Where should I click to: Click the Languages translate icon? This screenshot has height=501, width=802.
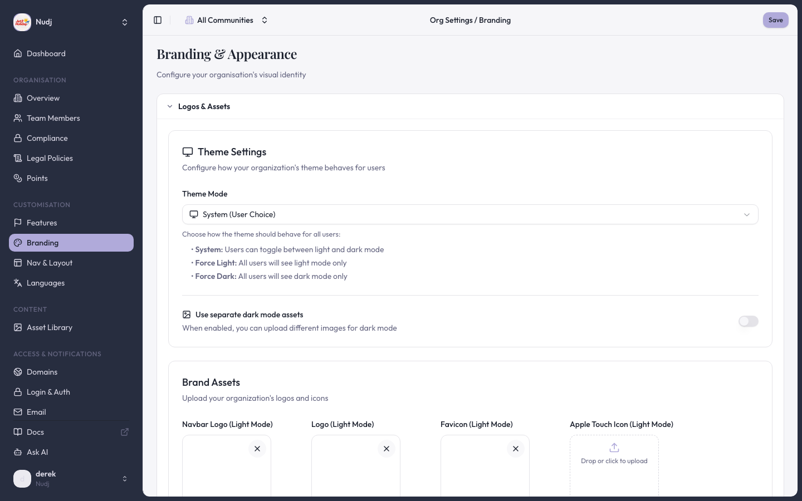coord(18,283)
